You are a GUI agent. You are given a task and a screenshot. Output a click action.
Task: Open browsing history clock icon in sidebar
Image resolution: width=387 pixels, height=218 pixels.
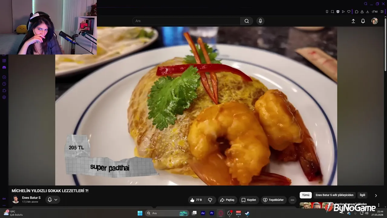[4, 84]
